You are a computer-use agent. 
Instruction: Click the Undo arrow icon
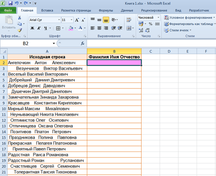point(17,3)
